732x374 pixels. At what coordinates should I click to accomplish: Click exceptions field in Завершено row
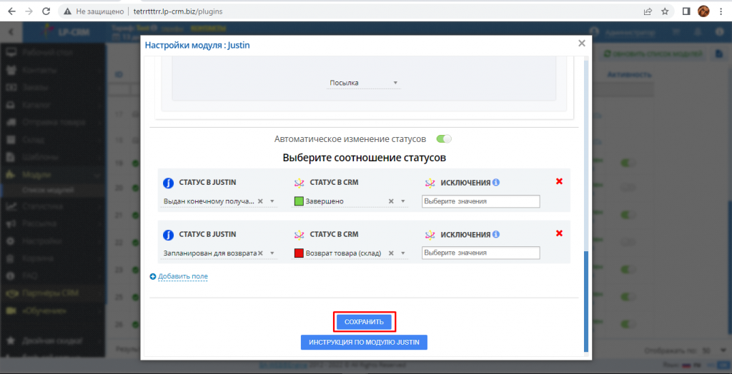click(x=481, y=201)
